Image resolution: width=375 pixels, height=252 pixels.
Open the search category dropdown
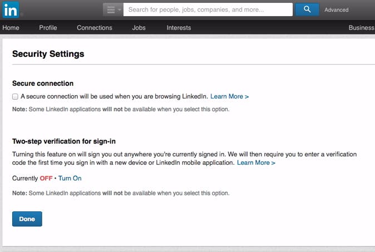coord(113,9)
